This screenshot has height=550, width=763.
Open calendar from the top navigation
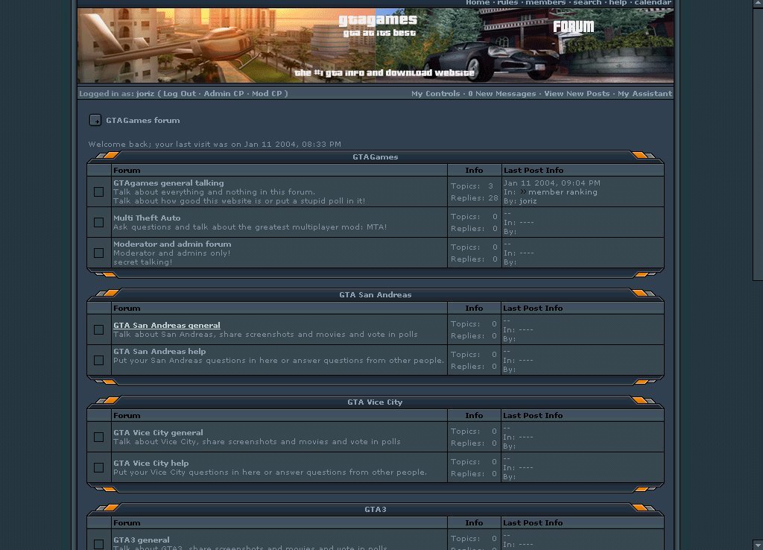pyautogui.click(x=653, y=2)
